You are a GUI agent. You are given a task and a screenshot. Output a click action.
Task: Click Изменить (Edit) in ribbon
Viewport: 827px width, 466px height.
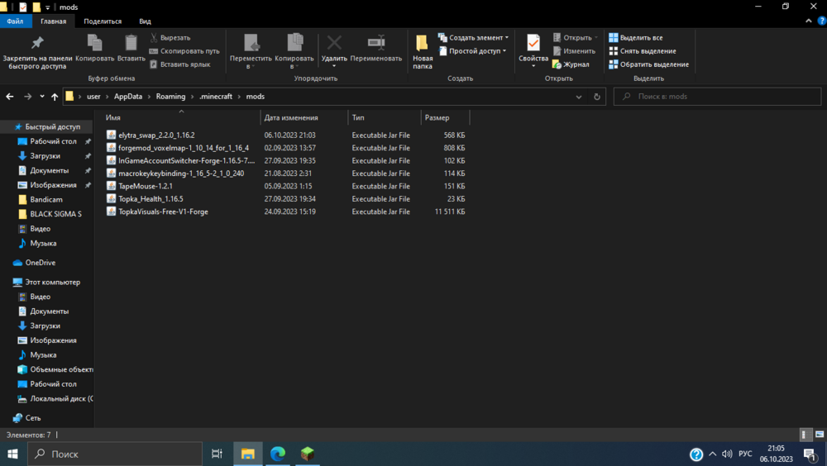[574, 51]
